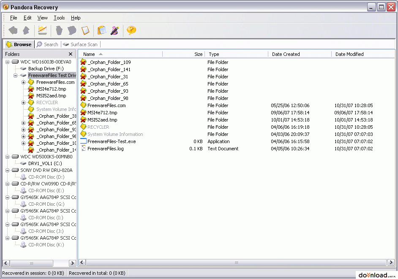Collapse the WDC WD1600JB-00EVA0 tree node
This screenshot has width=398, height=279.
click(x=7, y=62)
